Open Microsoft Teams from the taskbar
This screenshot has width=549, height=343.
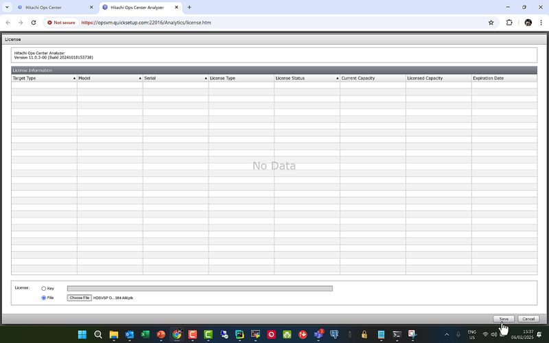(x=318, y=335)
